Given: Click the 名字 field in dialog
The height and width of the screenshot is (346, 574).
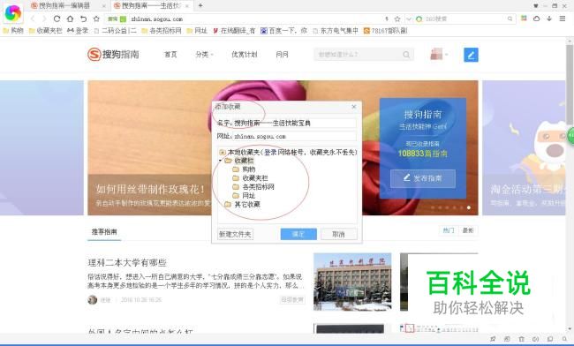Looking at the screenshot, I should click(x=294, y=124).
